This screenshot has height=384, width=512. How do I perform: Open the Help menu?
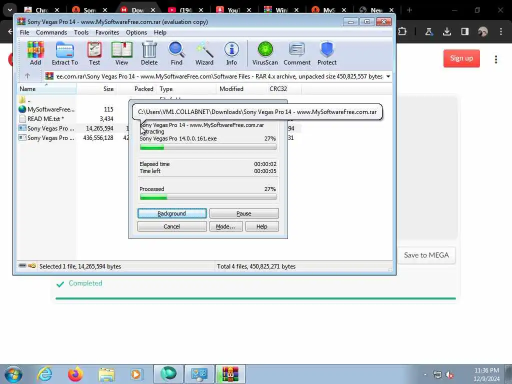pyautogui.click(x=160, y=32)
